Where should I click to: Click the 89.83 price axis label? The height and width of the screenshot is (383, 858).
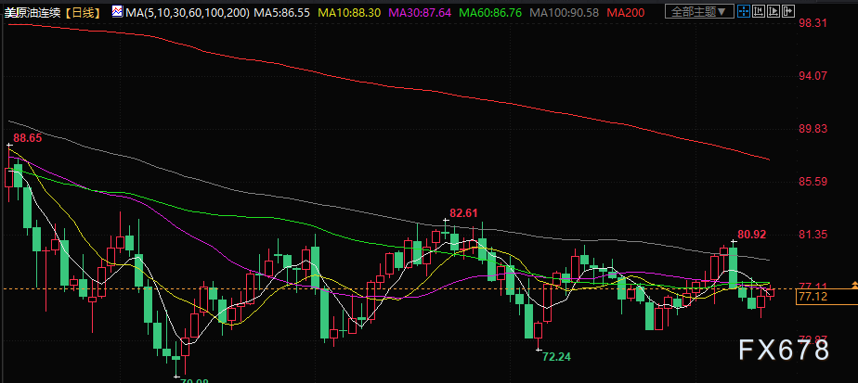(x=812, y=129)
